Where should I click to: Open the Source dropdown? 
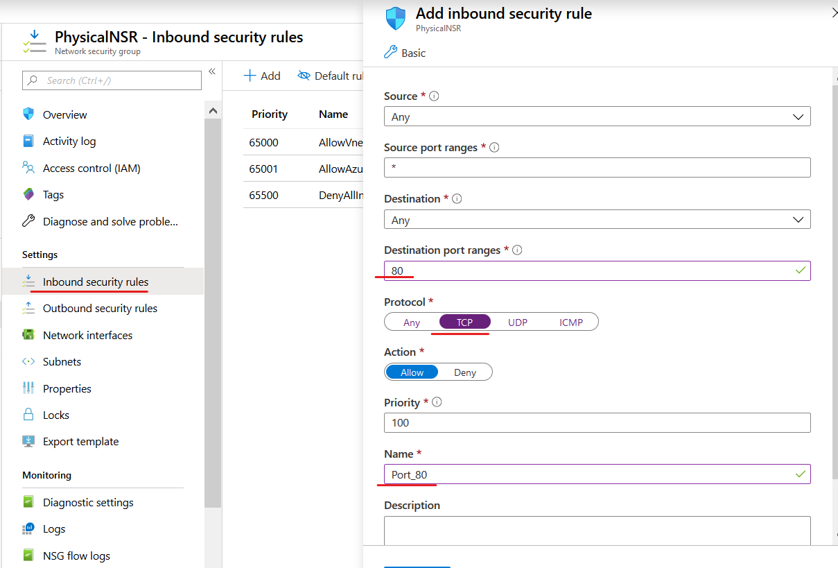597,117
